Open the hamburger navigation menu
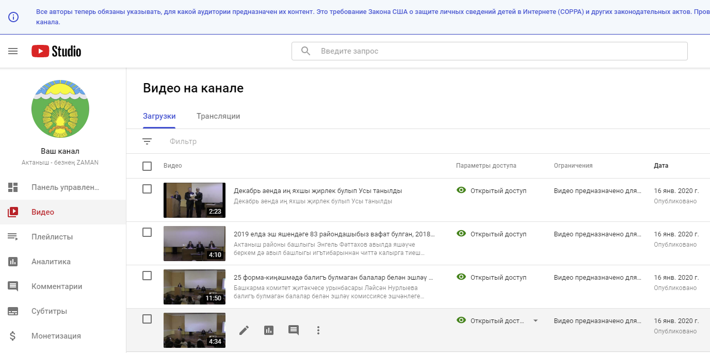710x353 pixels. pyautogui.click(x=13, y=51)
